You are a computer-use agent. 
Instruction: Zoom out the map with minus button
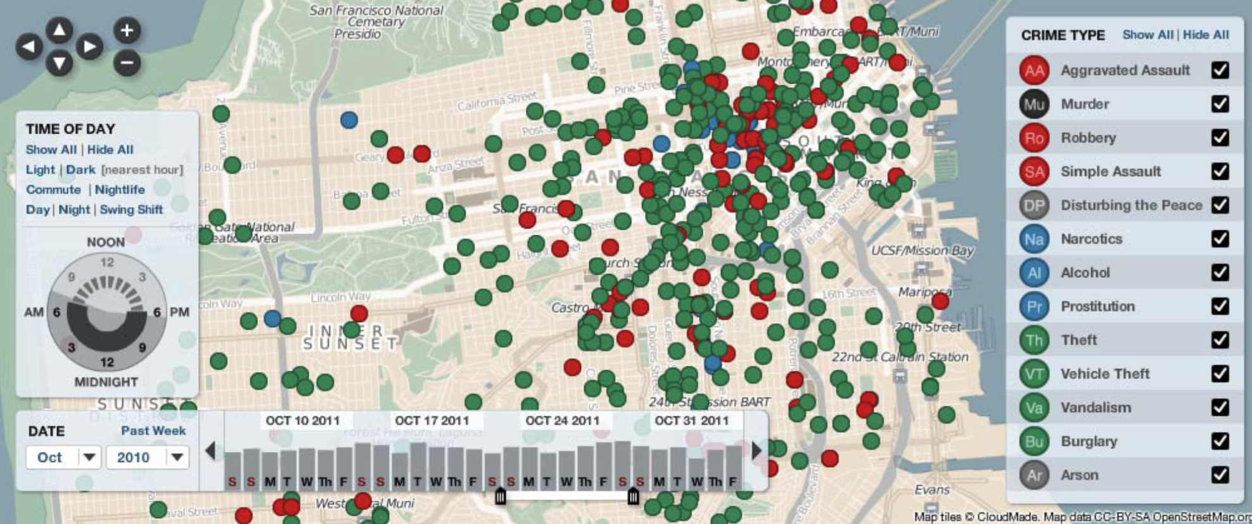[x=127, y=63]
